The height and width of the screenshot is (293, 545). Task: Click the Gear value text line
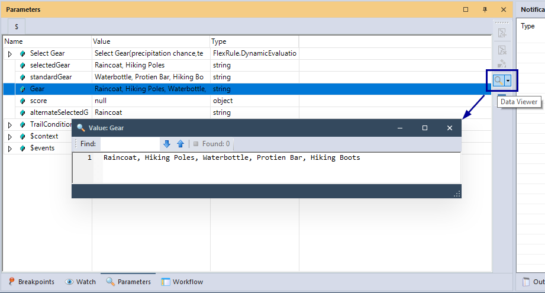(x=232, y=158)
